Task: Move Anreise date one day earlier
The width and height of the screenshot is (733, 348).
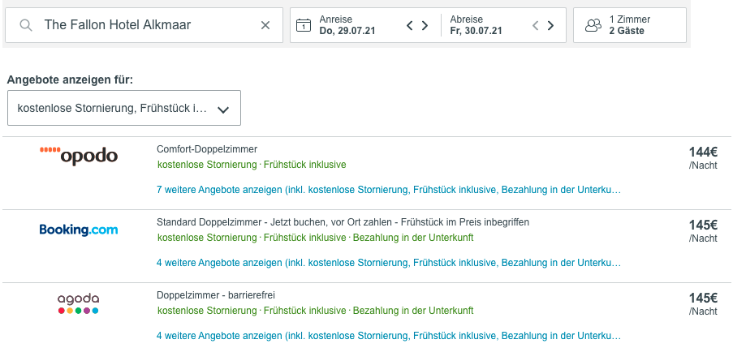Action: pyautogui.click(x=409, y=25)
